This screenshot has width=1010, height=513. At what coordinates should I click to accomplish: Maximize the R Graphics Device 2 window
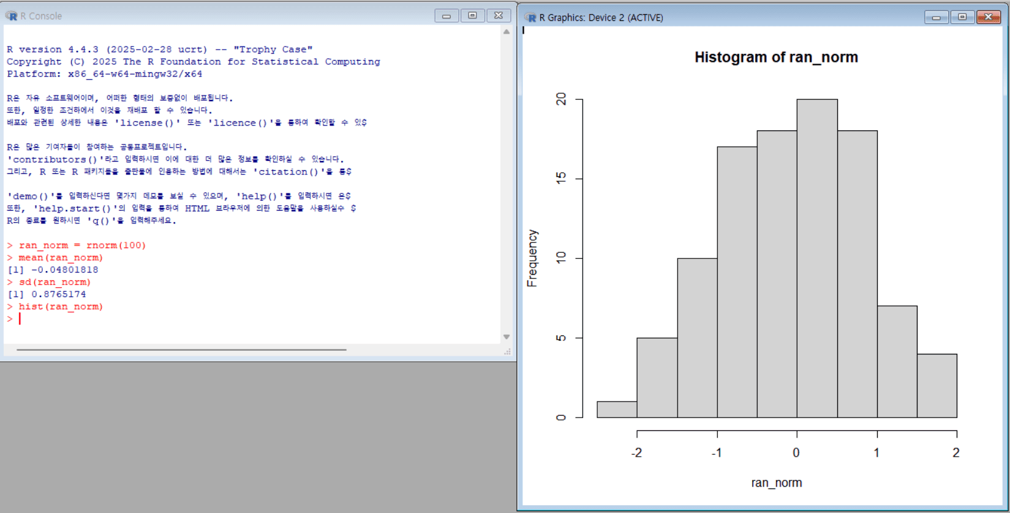tap(962, 17)
